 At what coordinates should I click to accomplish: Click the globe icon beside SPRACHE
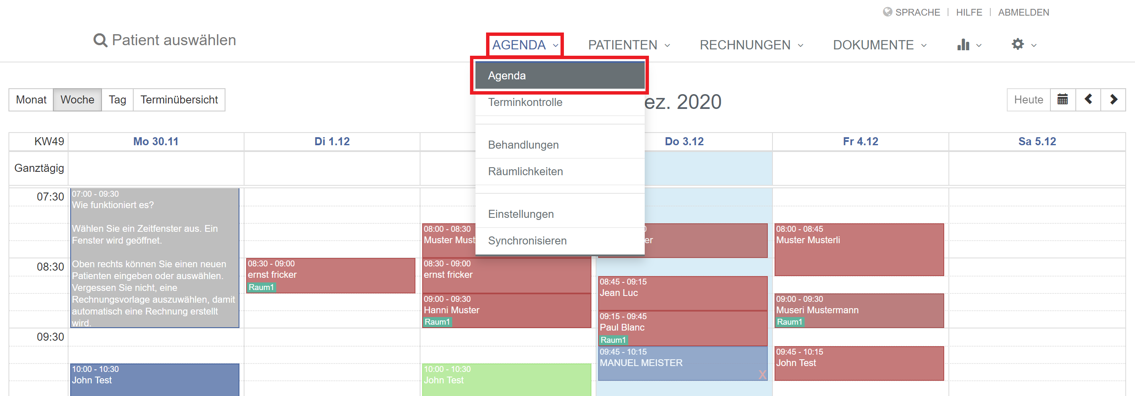[x=888, y=12]
